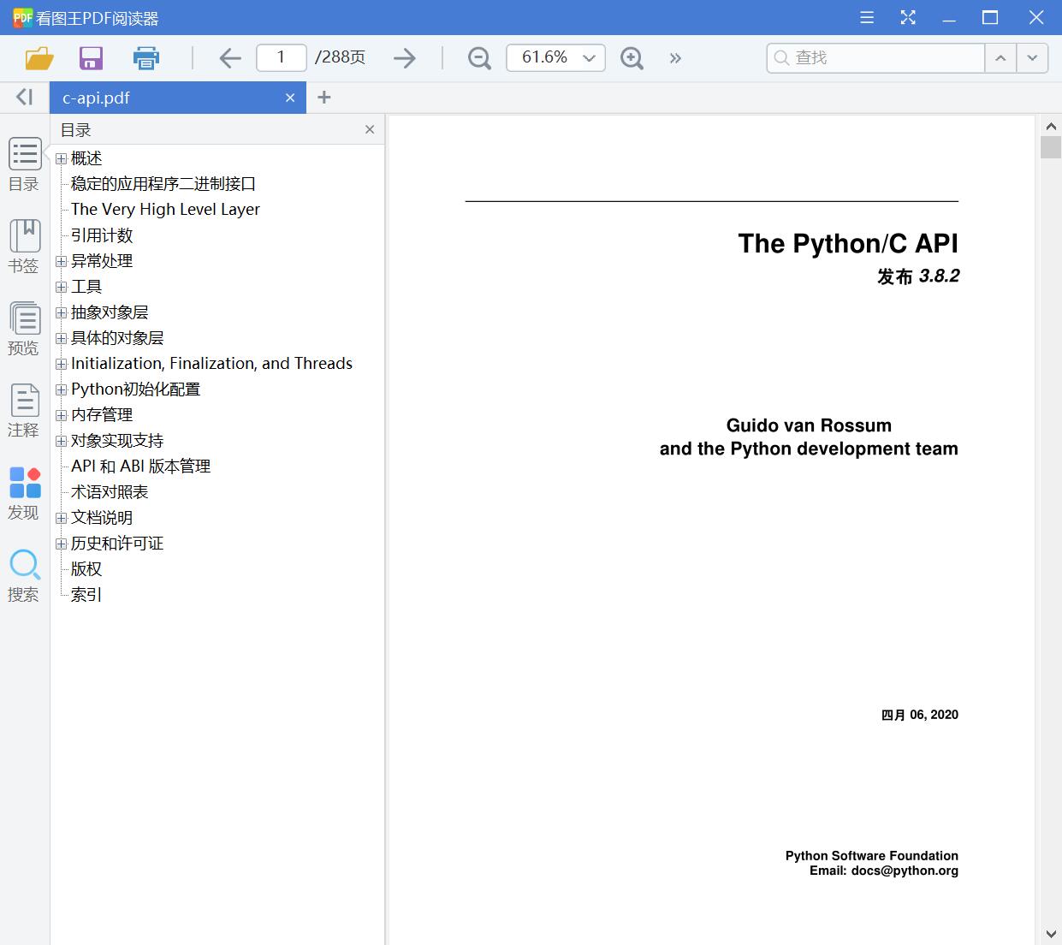
Task: Expand the 异常处理 tree node
Action: (x=61, y=261)
